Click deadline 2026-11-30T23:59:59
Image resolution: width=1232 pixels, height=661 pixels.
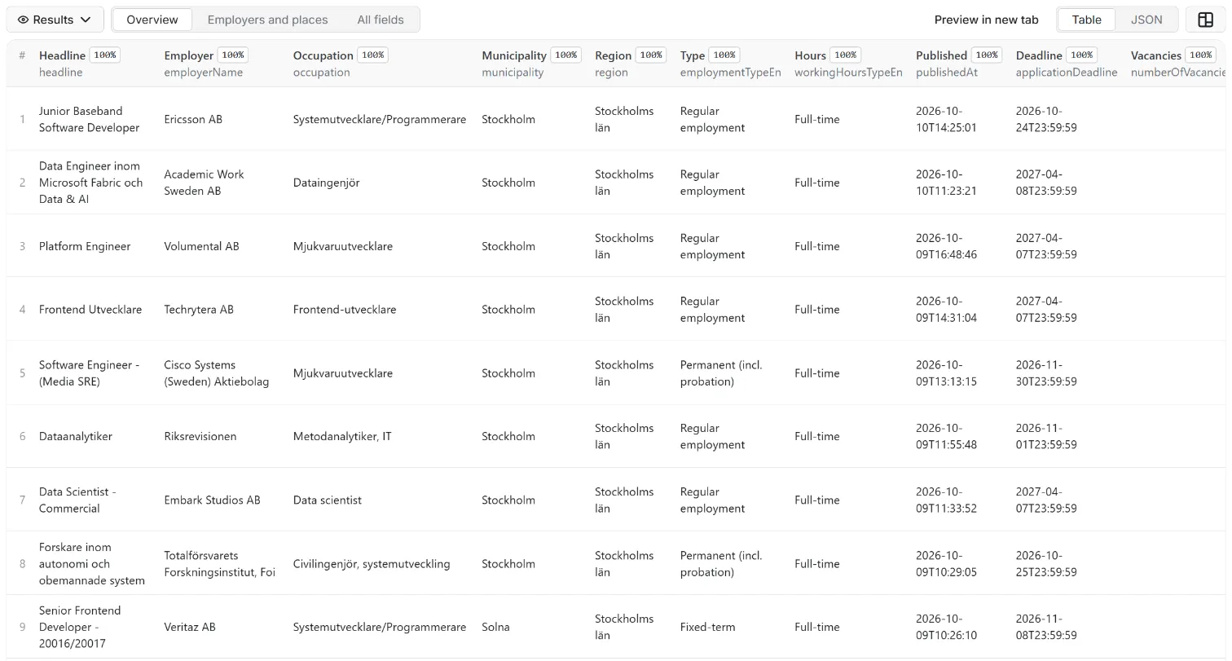pyautogui.click(x=1046, y=373)
